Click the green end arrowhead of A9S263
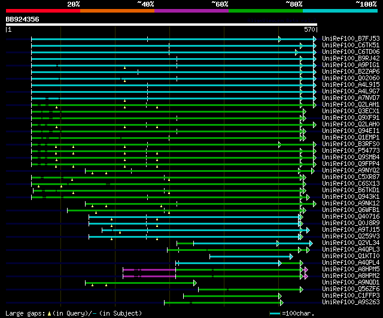This screenshot has height=318, width=383. tap(282, 302)
